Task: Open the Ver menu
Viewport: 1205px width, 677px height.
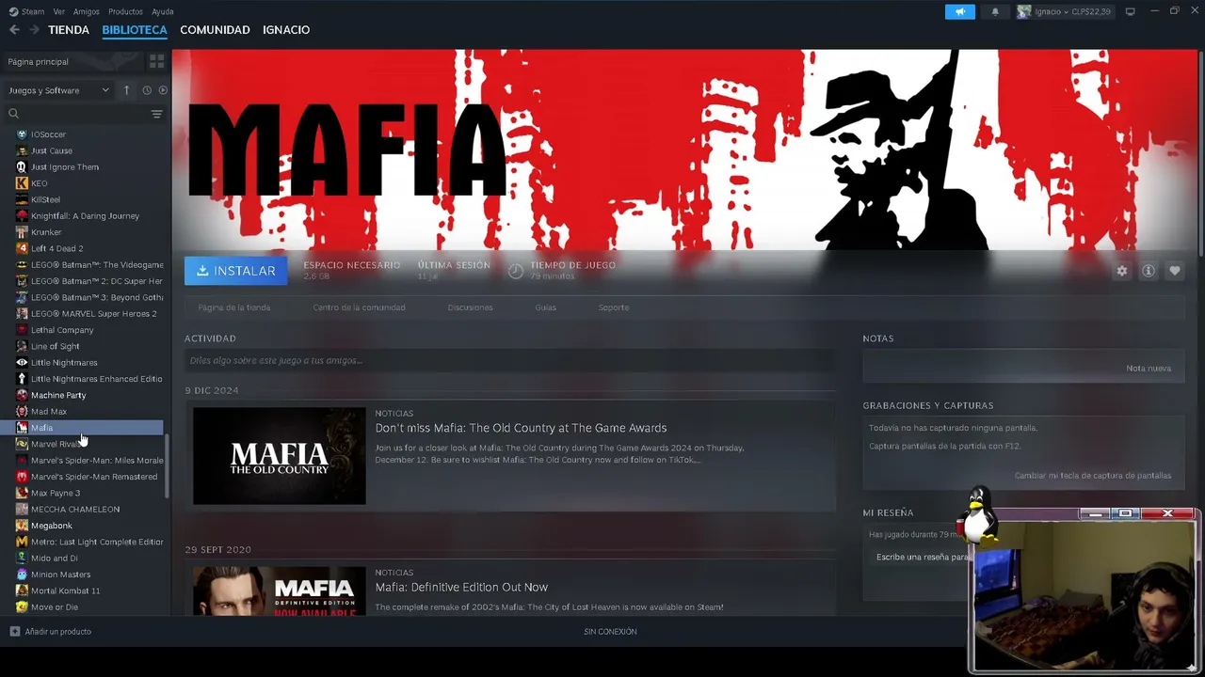Action: (59, 11)
